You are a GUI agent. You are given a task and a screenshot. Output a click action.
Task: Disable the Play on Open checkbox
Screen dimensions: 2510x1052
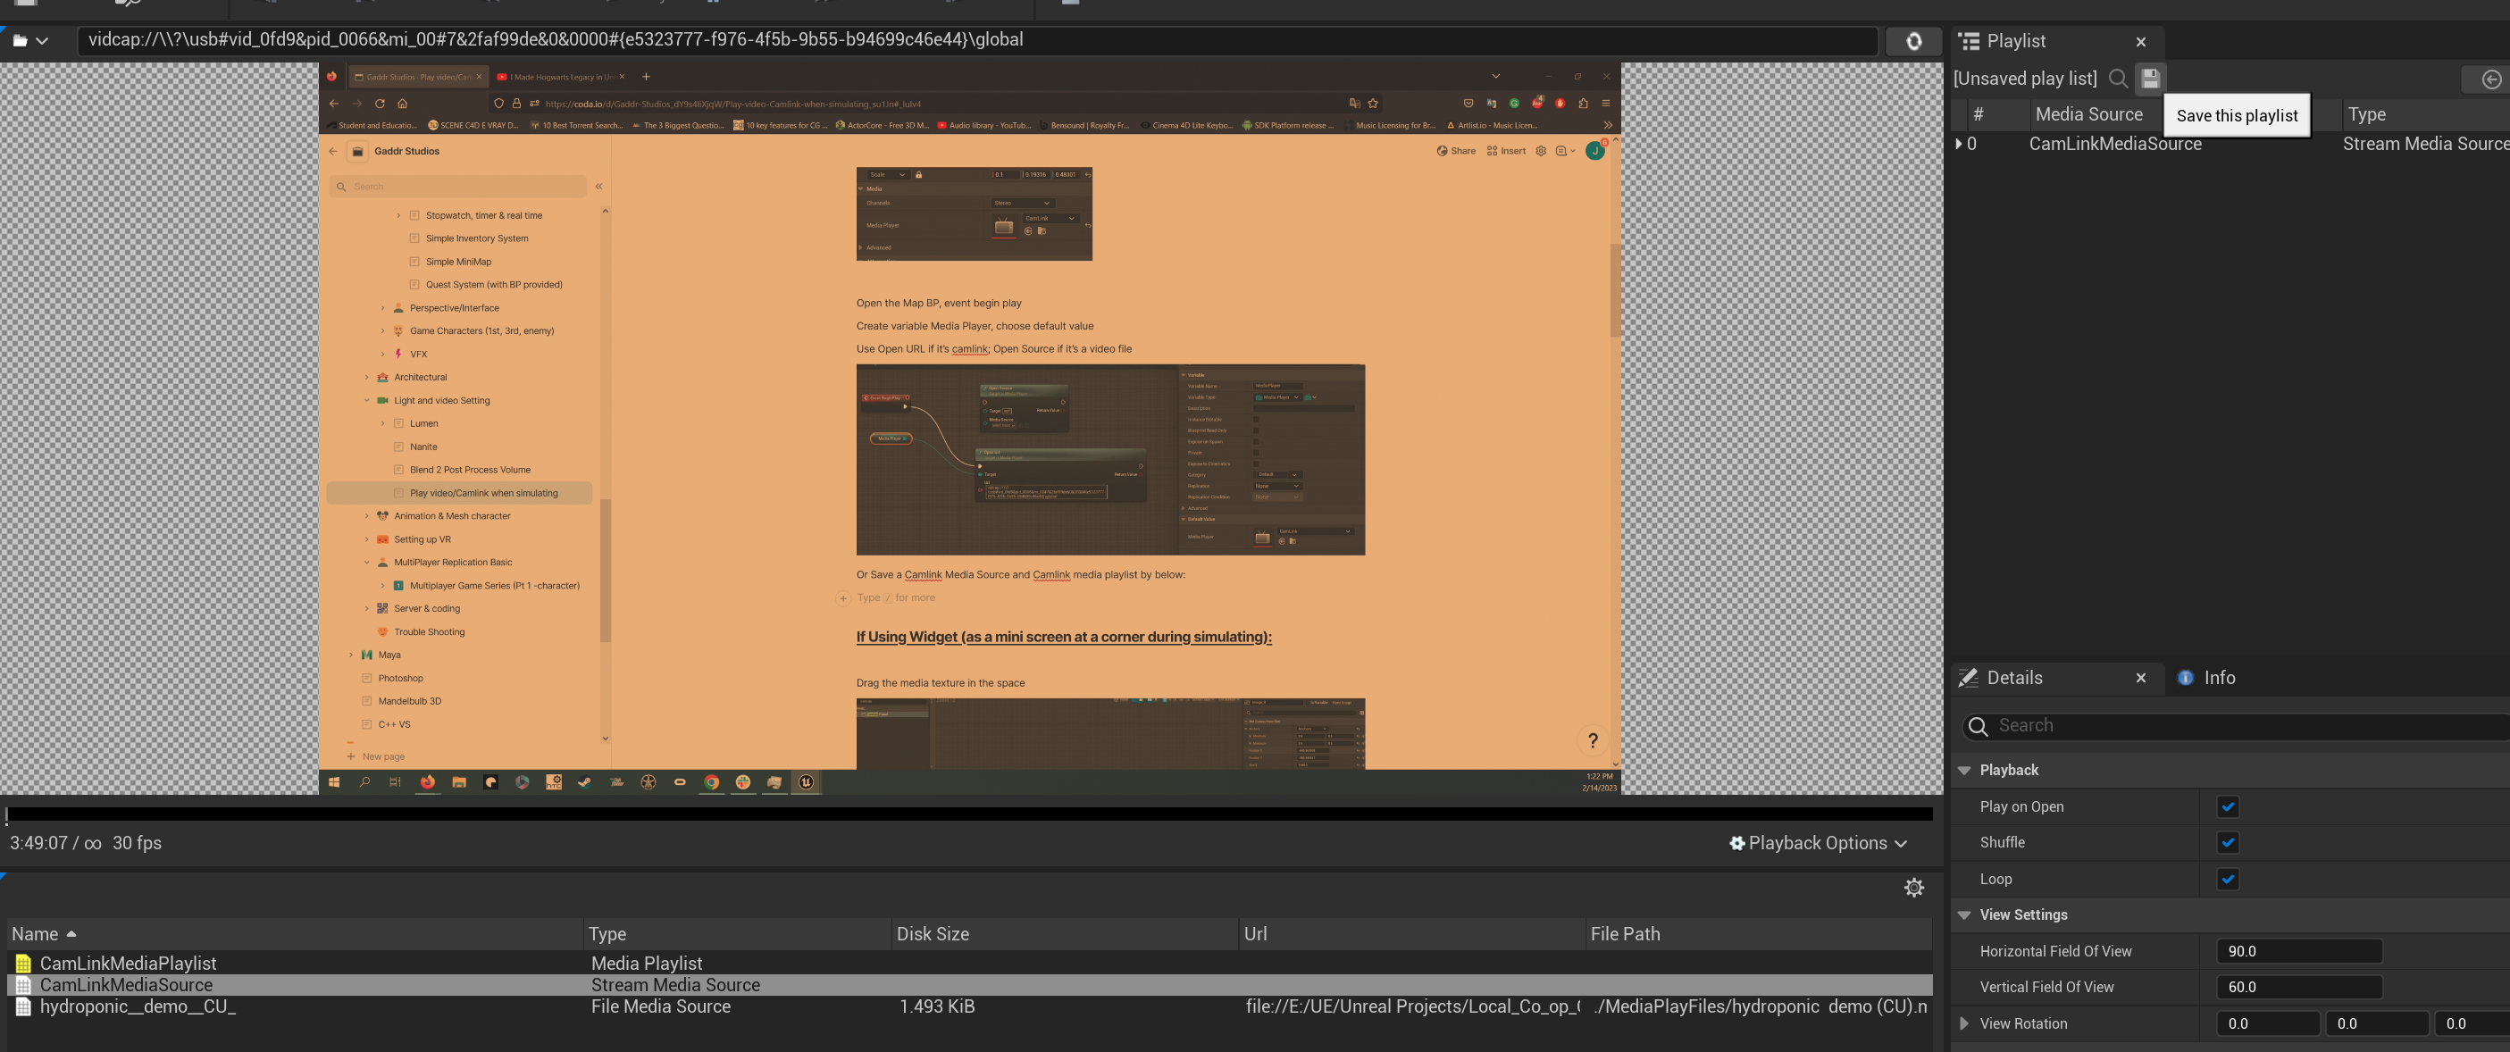click(2228, 806)
